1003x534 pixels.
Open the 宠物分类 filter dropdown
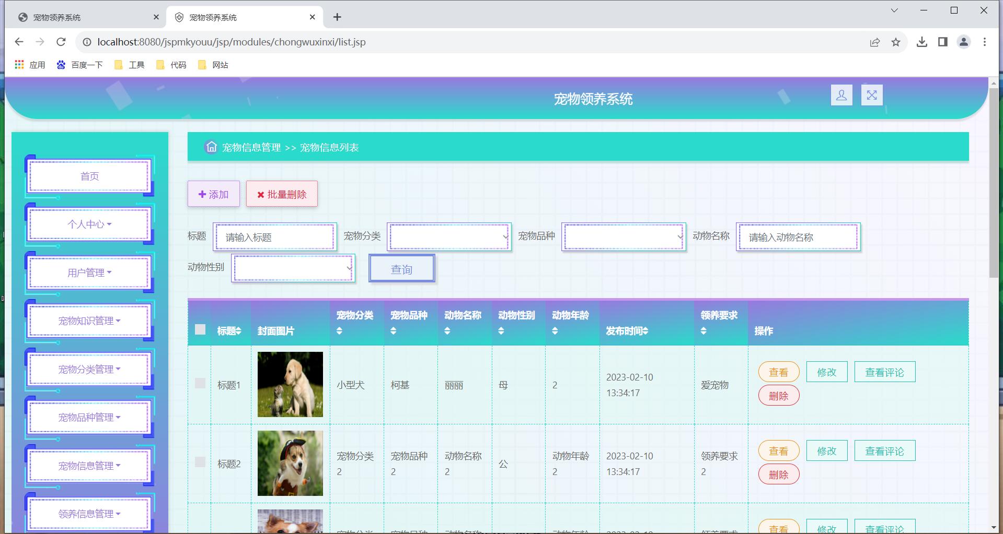pyautogui.click(x=449, y=236)
